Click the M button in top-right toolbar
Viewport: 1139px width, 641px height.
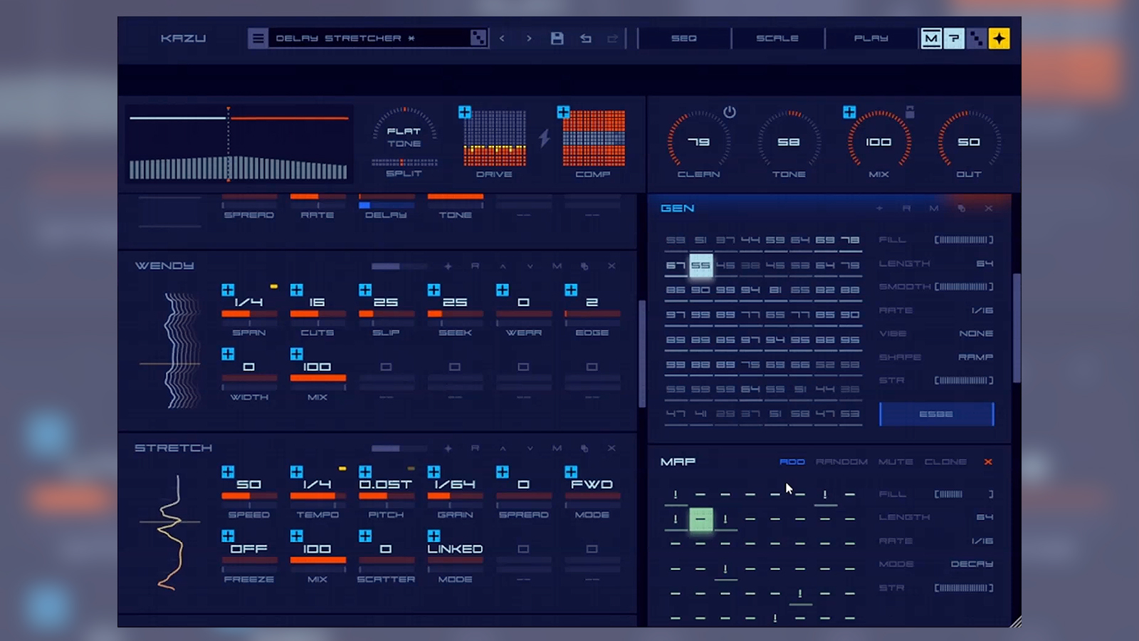click(x=931, y=38)
